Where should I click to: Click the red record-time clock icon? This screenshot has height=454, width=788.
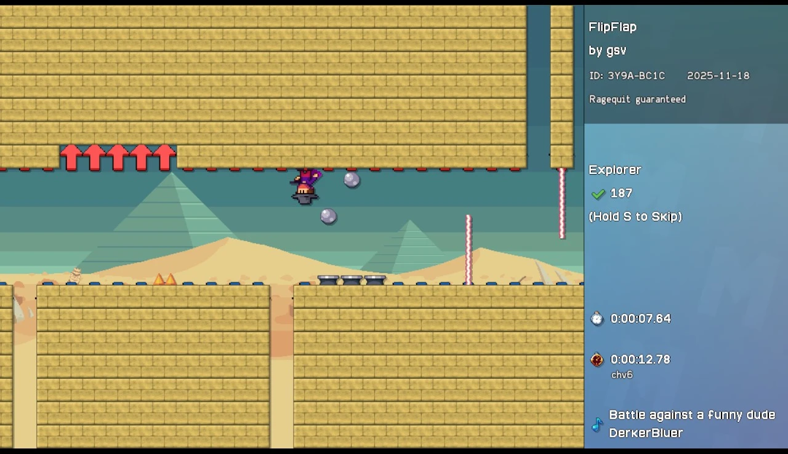pos(597,360)
